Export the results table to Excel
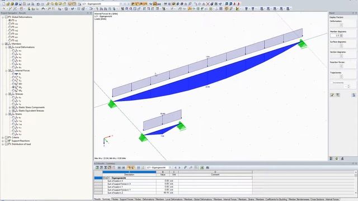This screenshot has height=201, width=358. point(202,167)
